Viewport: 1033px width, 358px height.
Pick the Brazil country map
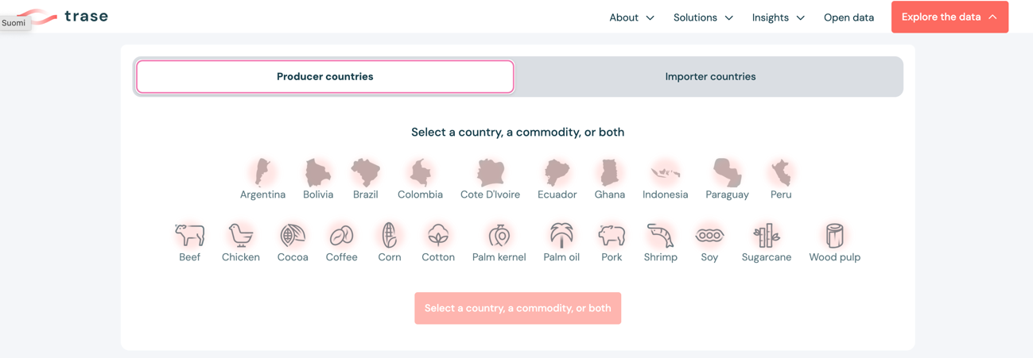click(366, 173)
